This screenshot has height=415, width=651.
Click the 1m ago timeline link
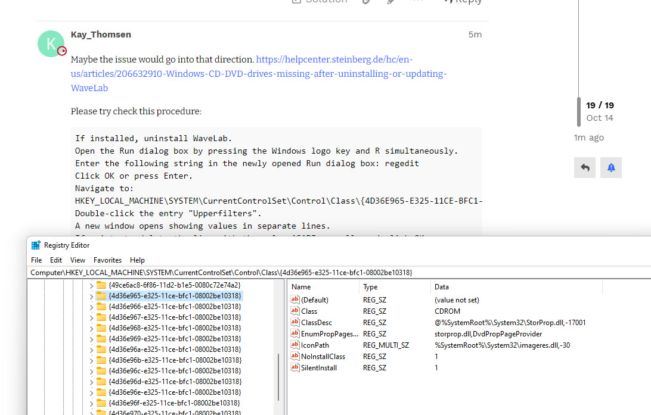(589, 137)
